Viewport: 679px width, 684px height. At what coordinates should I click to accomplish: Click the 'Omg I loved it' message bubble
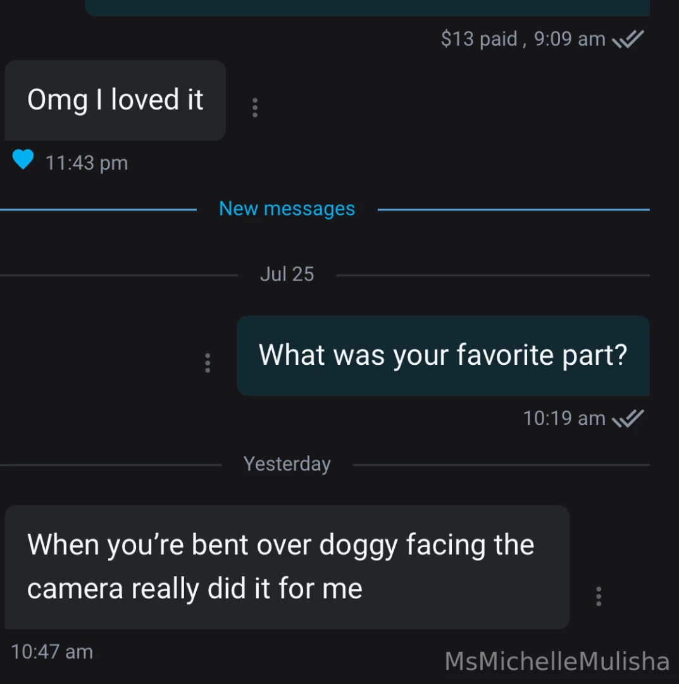point(115,99)
